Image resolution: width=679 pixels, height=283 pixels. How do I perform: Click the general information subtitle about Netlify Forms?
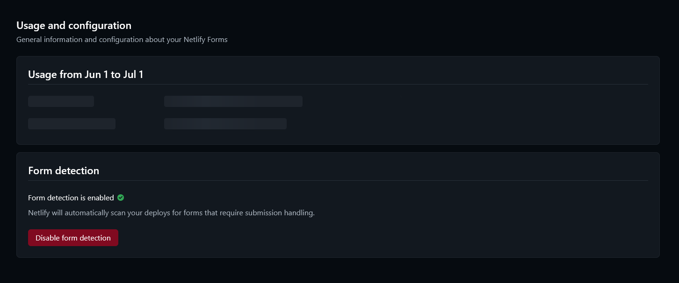[122, 40]
